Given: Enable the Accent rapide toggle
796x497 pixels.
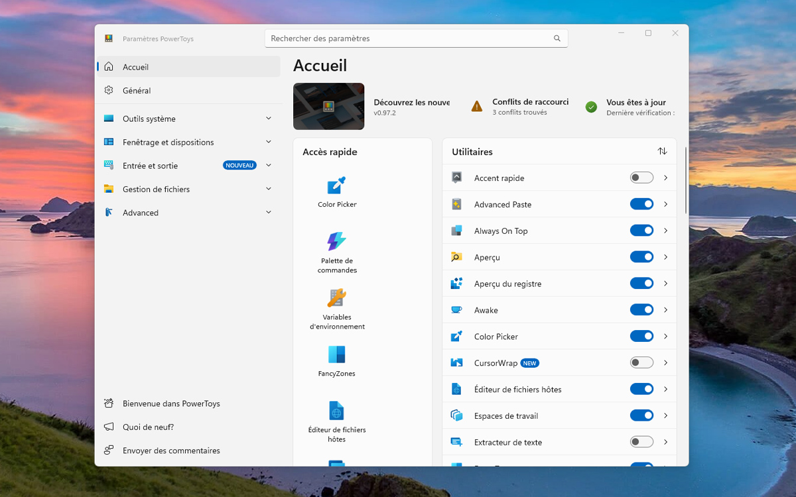Looking at the screenshot, I should [x=641, y=178].
